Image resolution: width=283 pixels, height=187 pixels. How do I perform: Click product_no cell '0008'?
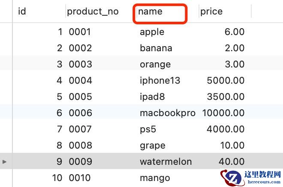80,145
